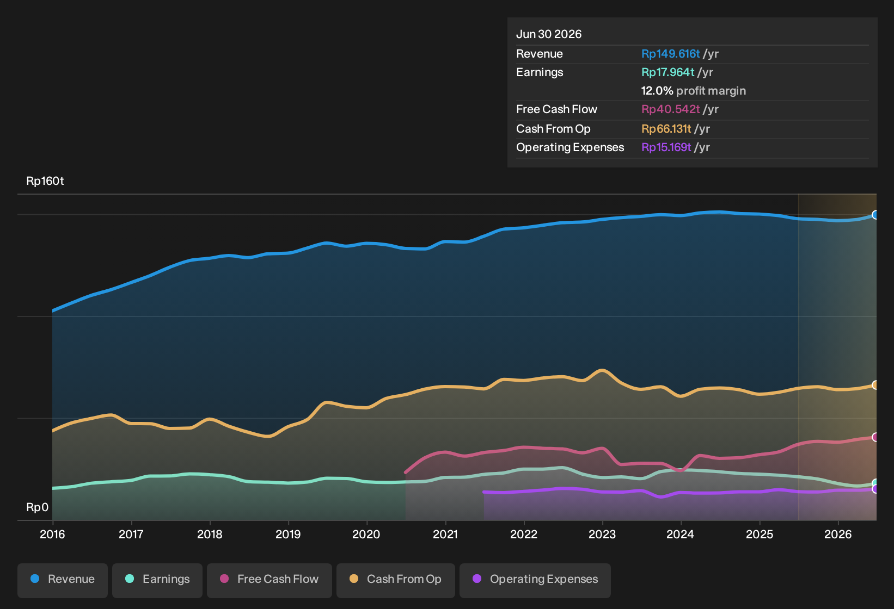Click the 2023 x-axis label
The height and width of the screenshot is (609, 894).
[x=602, y=535]
